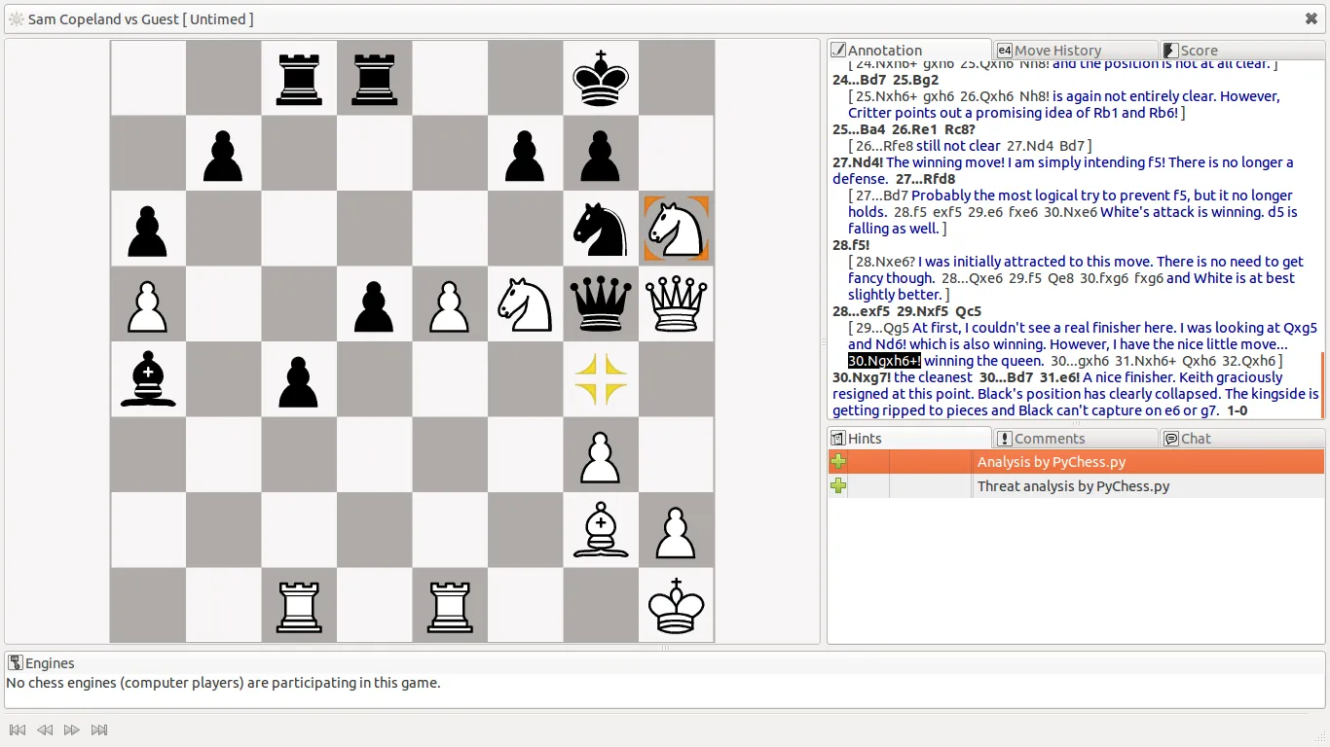Toggle the Threat analysis by PyChess.py plus icon
Image resolution: width=1330 pixels, height=747 pixels.
(x=838, y=486)
